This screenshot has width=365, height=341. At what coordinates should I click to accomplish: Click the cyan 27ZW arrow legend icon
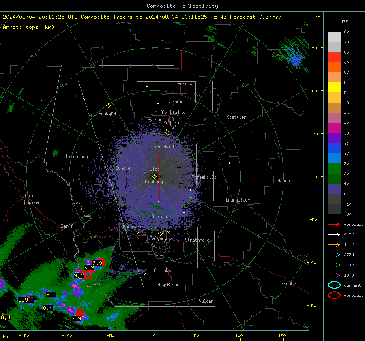pos(334,255)
